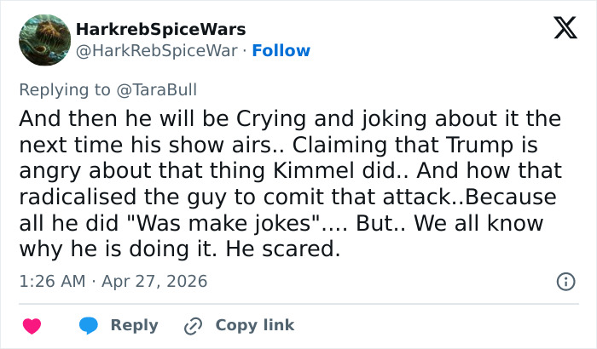The width and height of the screenshot is (597, 349).
Task: Click the 1:26 AM · Apr 27, 2026 timestamp
Action: click(113, 281)
